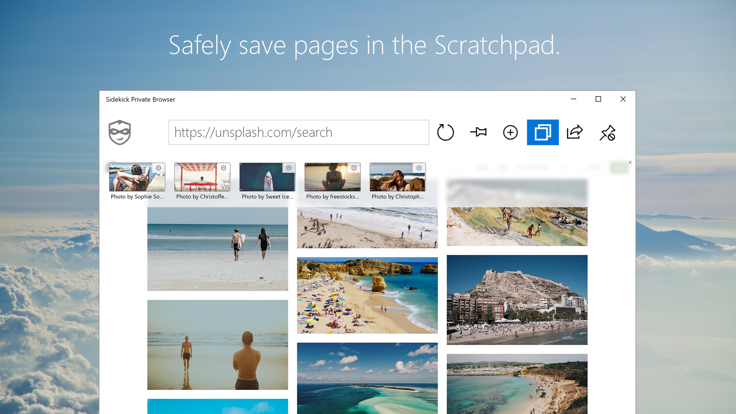This screenshot has height=414, width=736.
Task: Toggle off the 'Photo by freestocks...' saved page
Action: (354, 168)
